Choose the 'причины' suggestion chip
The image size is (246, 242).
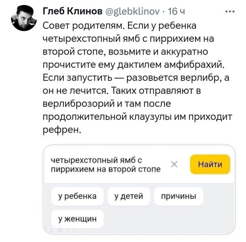pyautogui.click(x=179, y=196)
